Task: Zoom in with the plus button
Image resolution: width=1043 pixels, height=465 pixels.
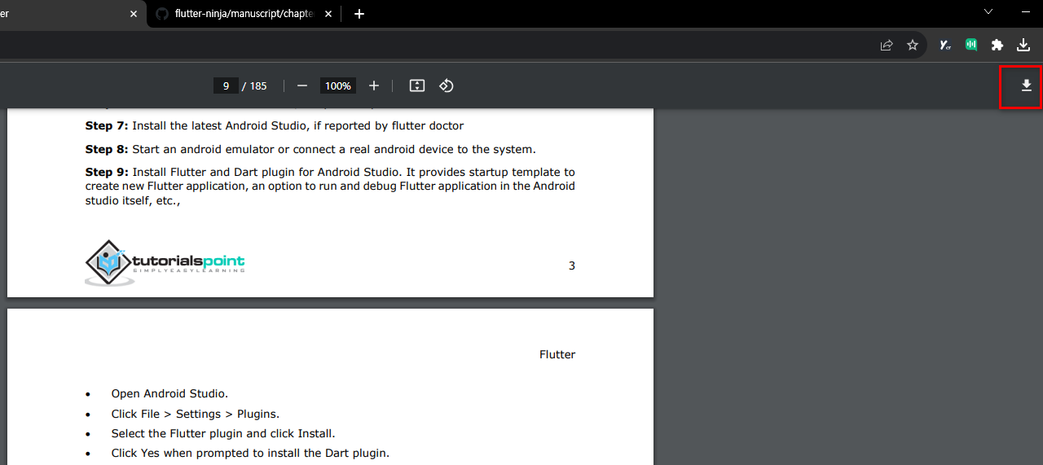Action: (374, 86)
